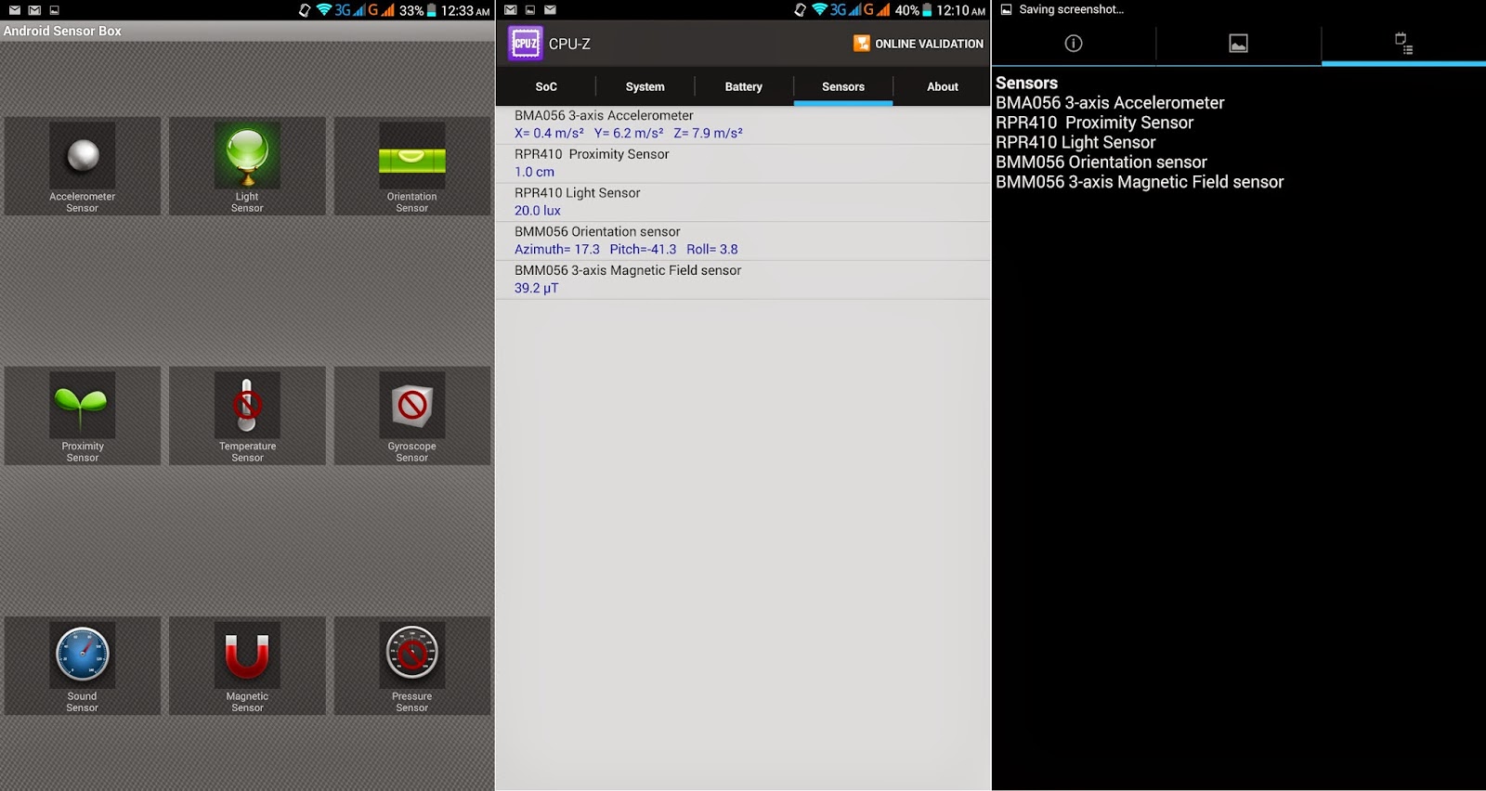Switch to the SoC tab
1486x791 pixels.
pyautogui.click(x=546, y=86)
